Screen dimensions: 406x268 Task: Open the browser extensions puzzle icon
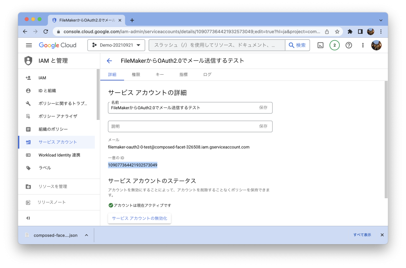click(350, 32)
